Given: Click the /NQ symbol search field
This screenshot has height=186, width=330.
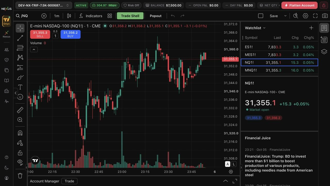Looking at the screenshot, I should pyautogui.click(x=27, y=16).
